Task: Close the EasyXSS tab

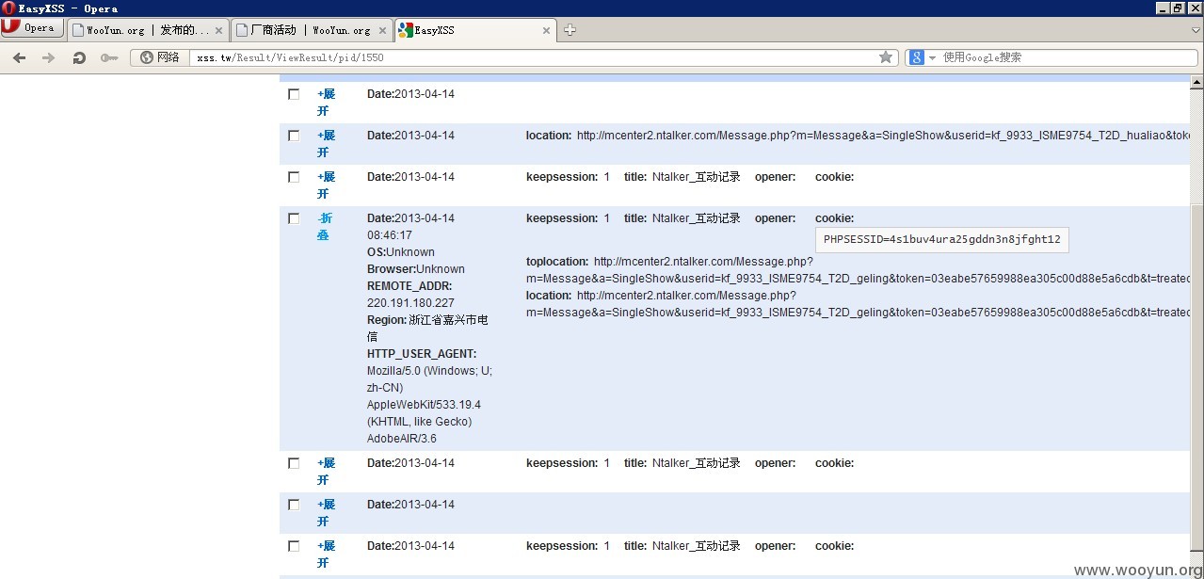Action: [547, 30]
